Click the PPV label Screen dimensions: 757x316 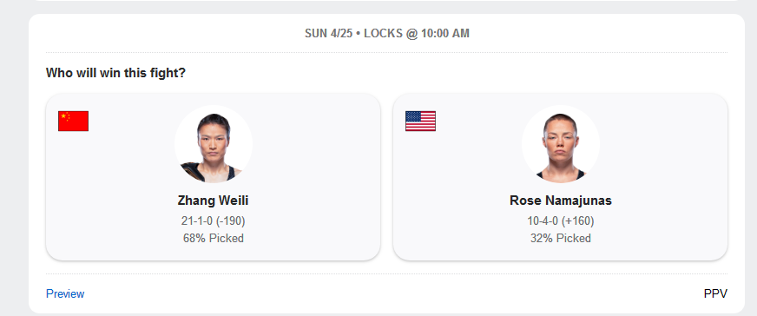pyautogui.click(x=715, y=293)
